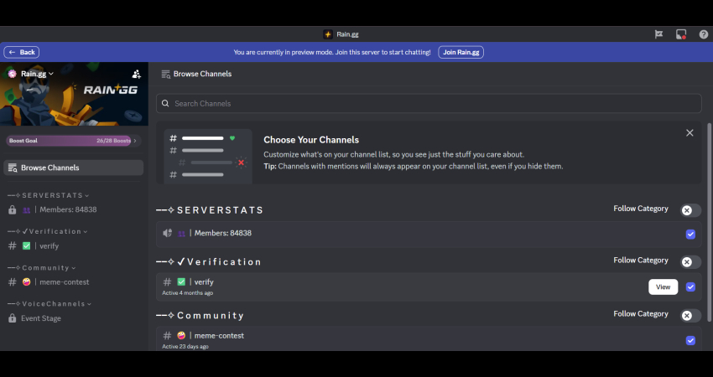Click the Browse Channels icon in the header
Image resolution: width=713 pixels, height=377 pixels.
(x=165, y=74)
